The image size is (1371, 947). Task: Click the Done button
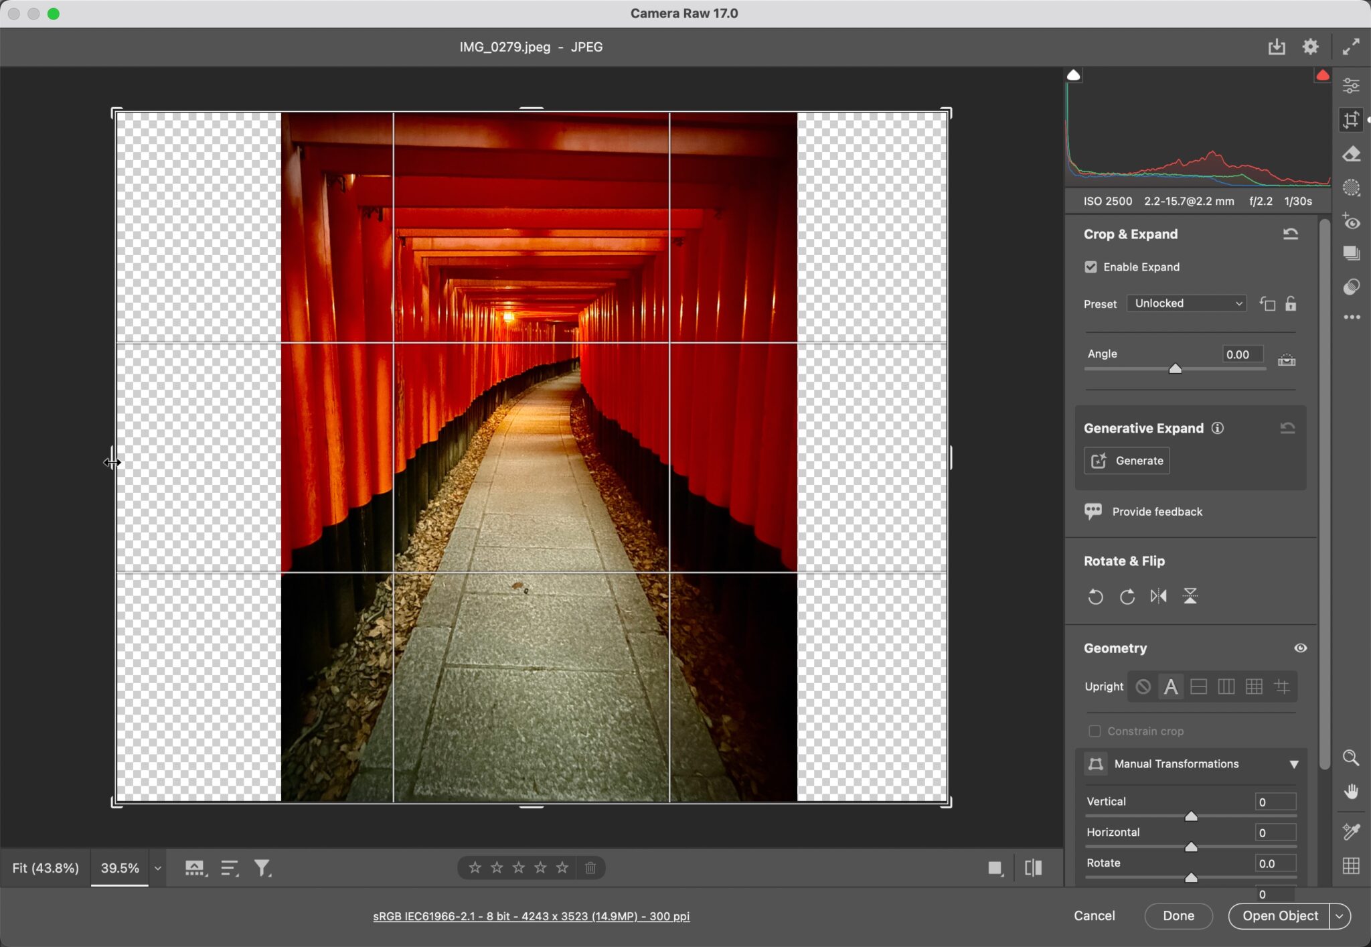pos(1178,916)
